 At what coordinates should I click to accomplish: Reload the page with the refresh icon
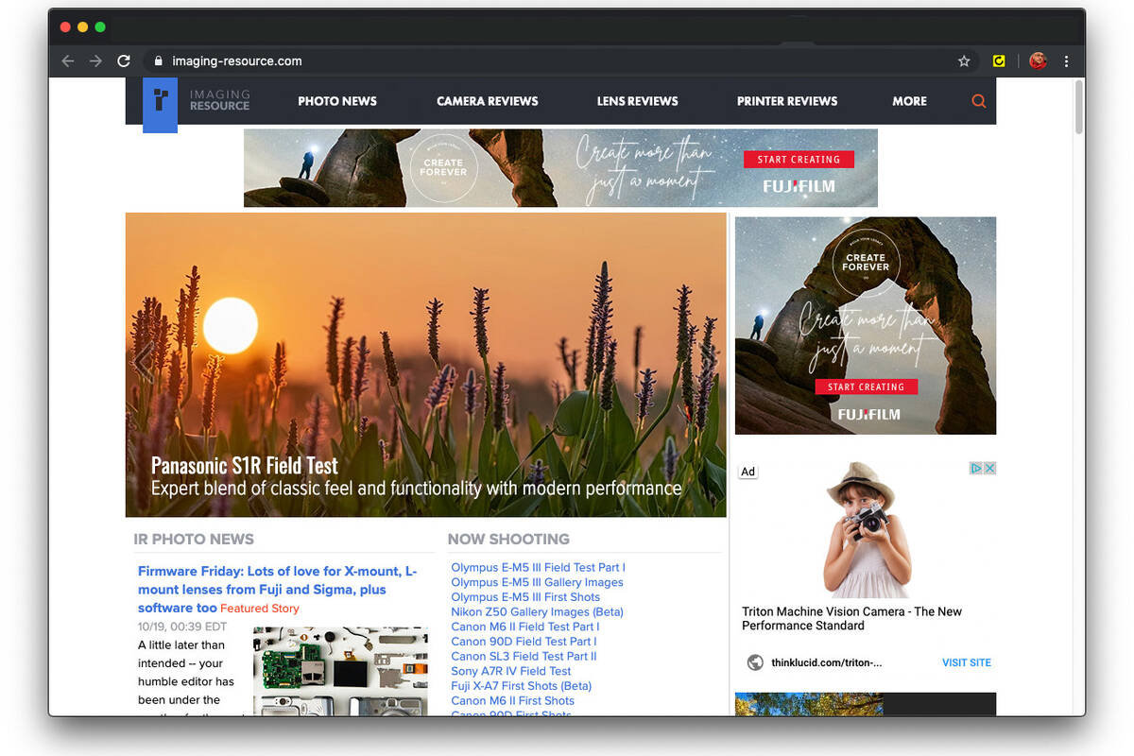pos(123,61)
